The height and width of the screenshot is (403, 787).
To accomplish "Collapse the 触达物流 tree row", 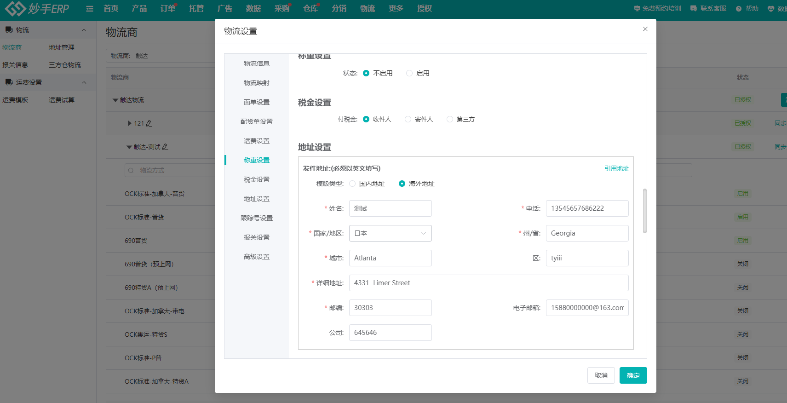I will point(115,100).
